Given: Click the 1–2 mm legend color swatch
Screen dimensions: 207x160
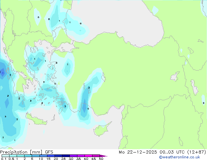Looking at the screenshot, I should click(21, 156).
